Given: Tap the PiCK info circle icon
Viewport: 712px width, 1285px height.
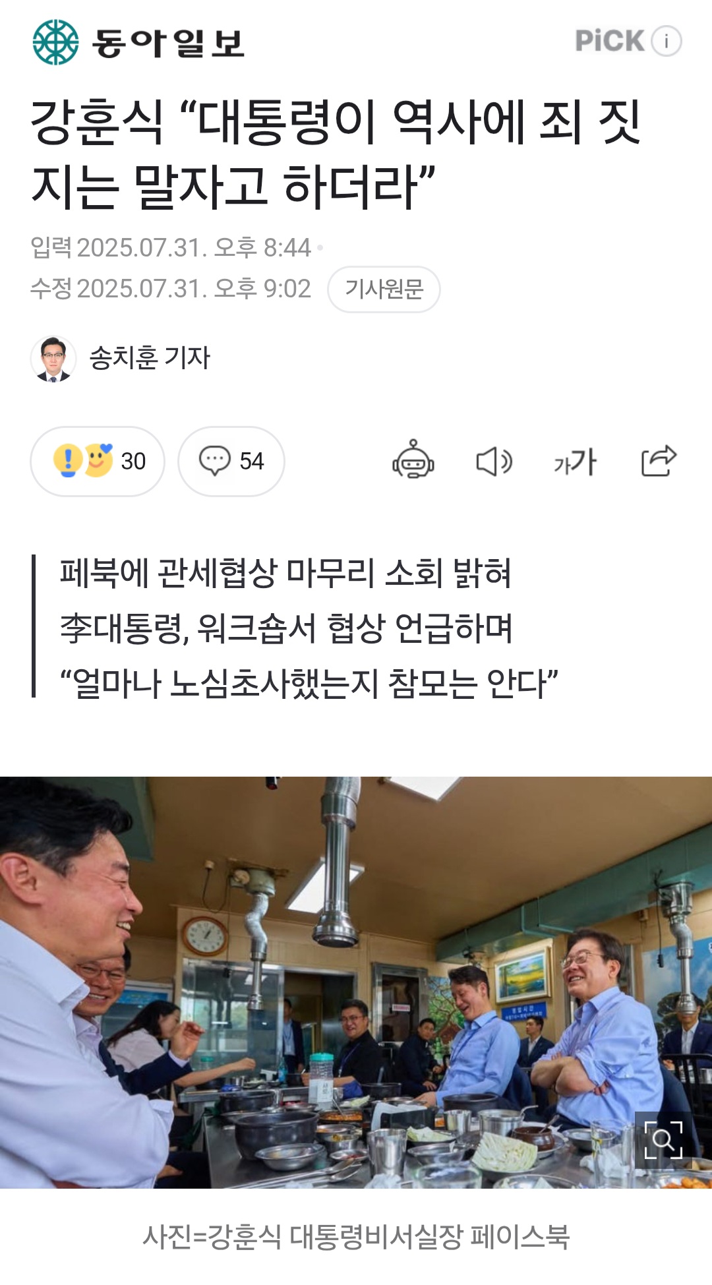Looking at the screenshot, I should pos(666,41).
